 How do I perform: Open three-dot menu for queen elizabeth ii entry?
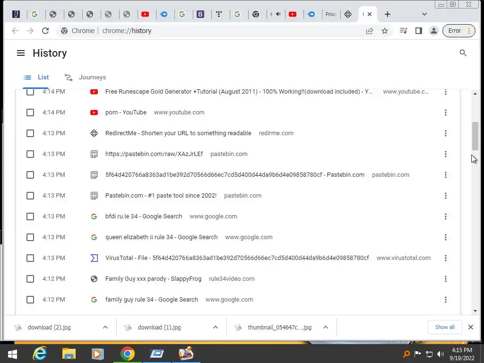(x=445, y=237)
